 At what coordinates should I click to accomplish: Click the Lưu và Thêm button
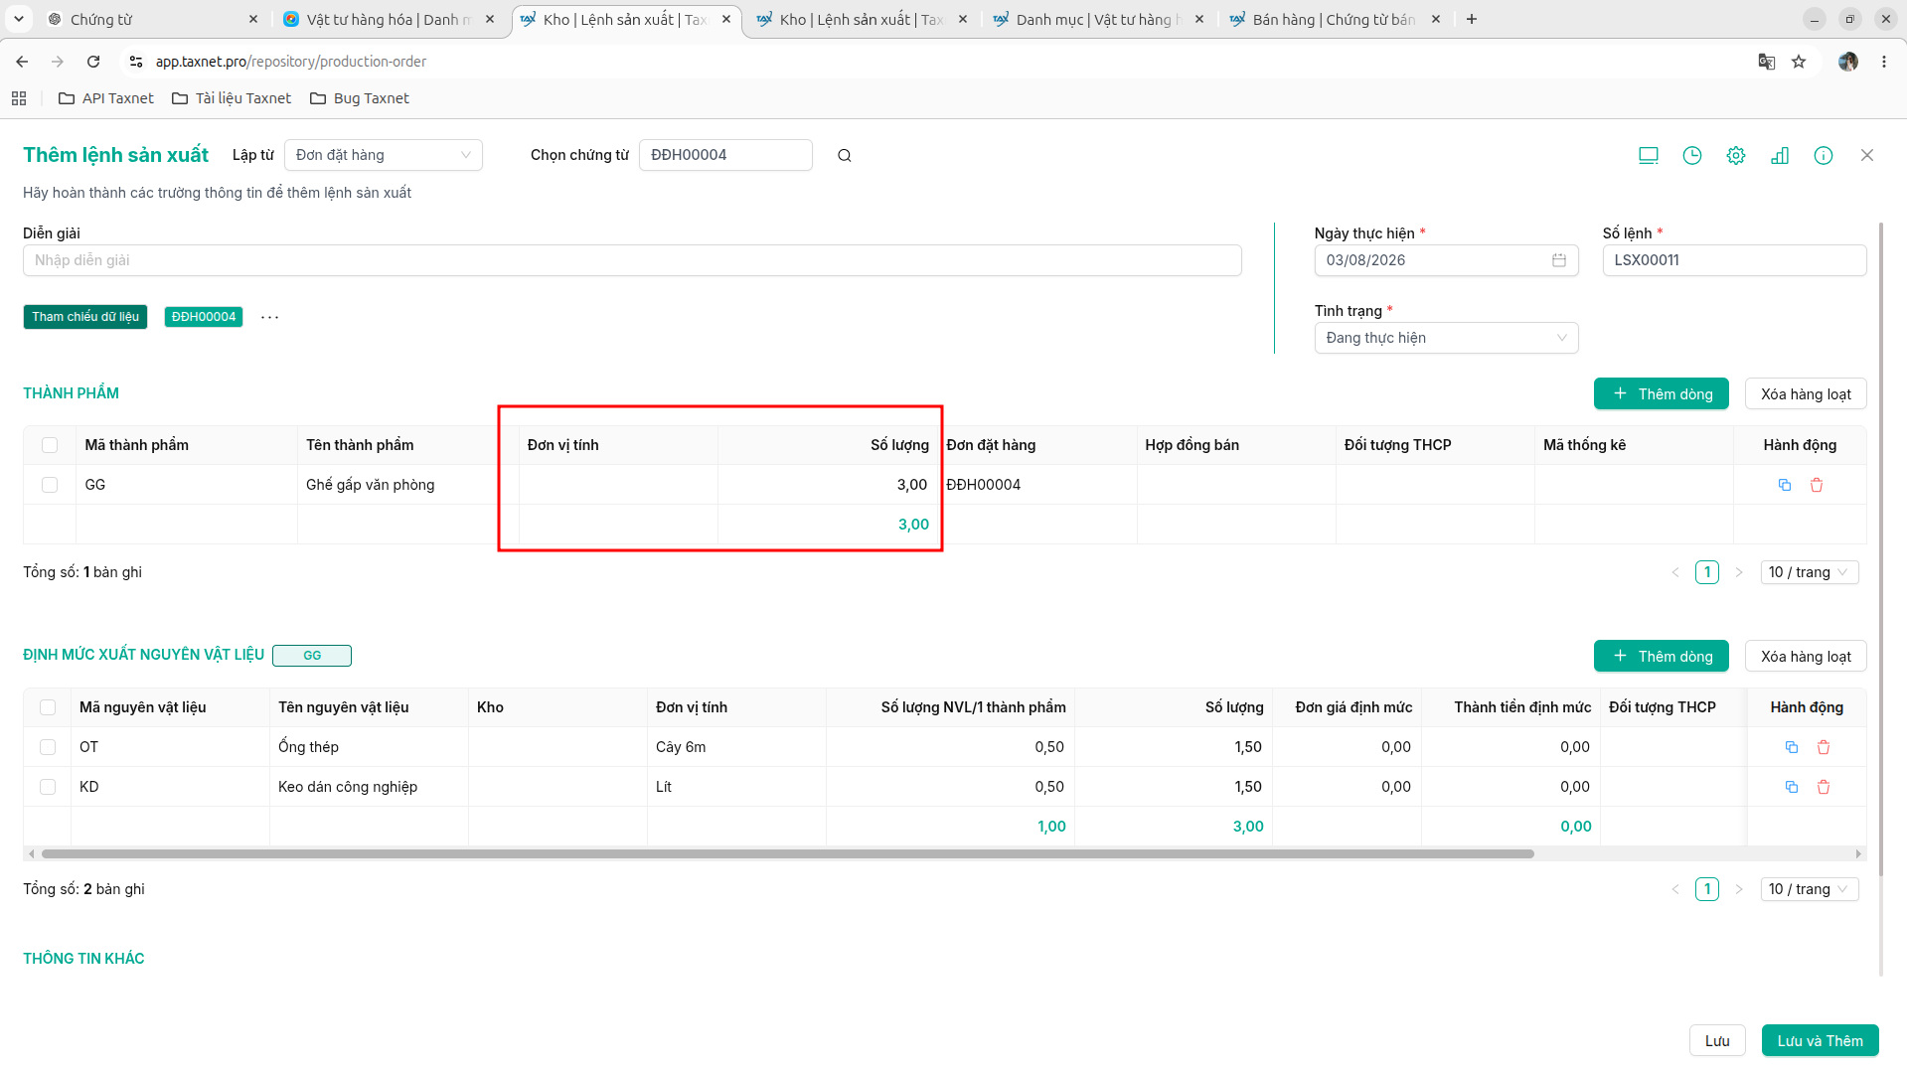click(x=1819, y=1040)
